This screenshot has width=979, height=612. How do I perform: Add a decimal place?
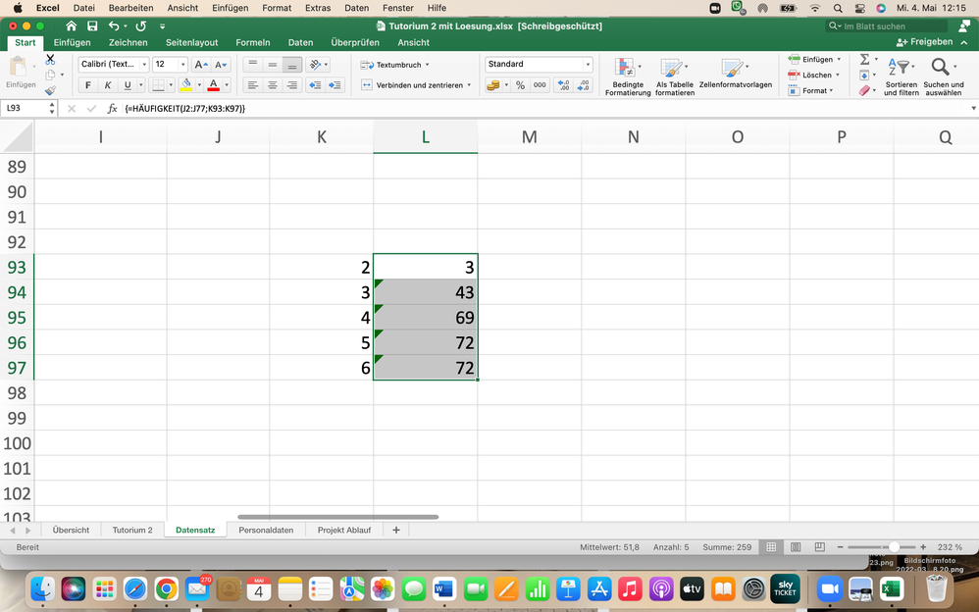click(563, 85)
